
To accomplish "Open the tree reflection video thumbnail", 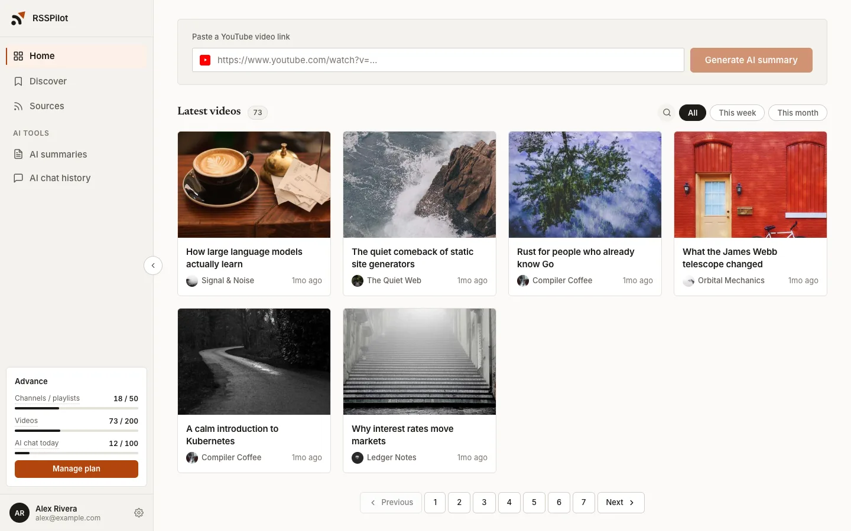I will pyautogui.click(x=585, y=185).
